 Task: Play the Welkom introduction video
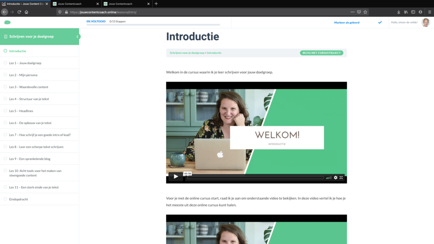(x=176, y=177)
